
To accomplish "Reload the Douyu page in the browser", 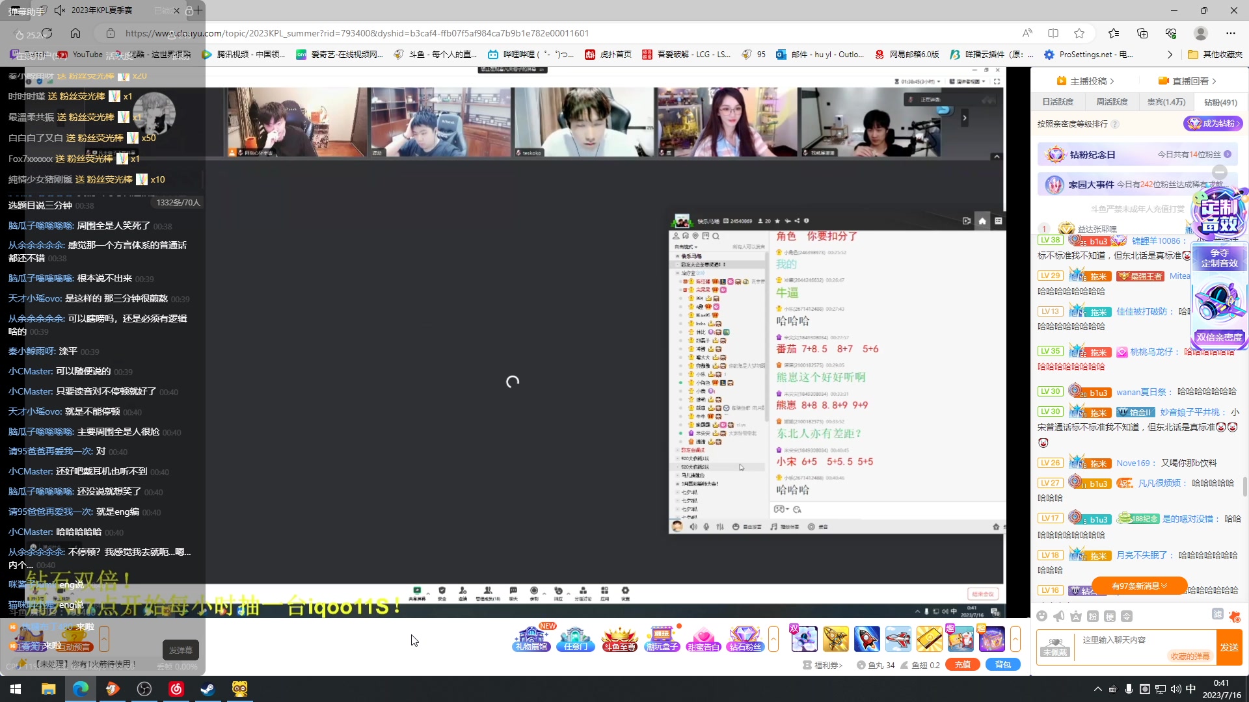I will click(x=47, y=33).
